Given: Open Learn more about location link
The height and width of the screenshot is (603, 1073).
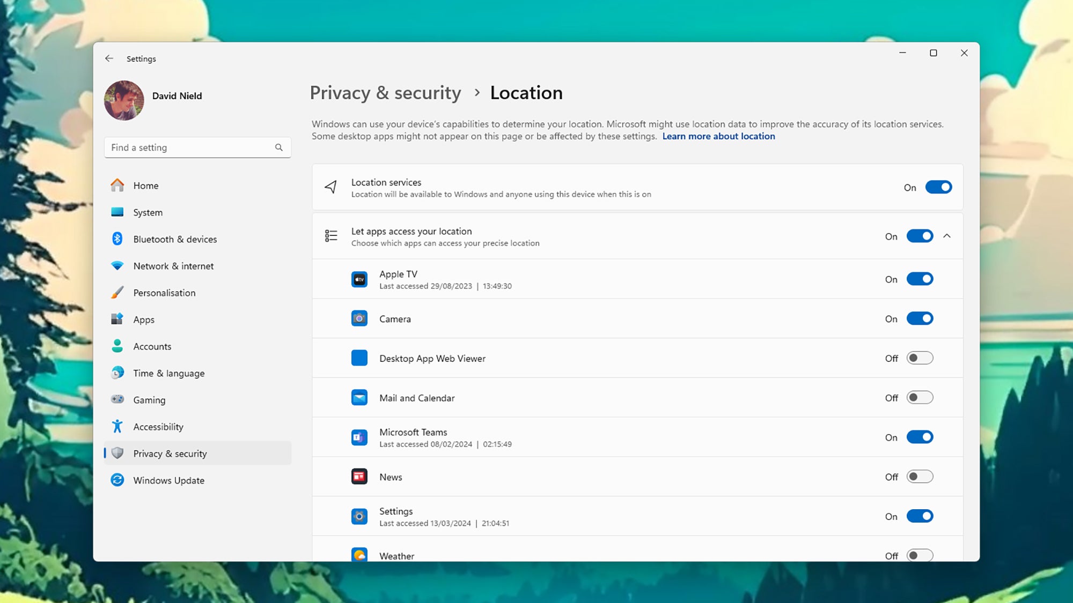Looking at the screenshot, I should pos(718,136).
